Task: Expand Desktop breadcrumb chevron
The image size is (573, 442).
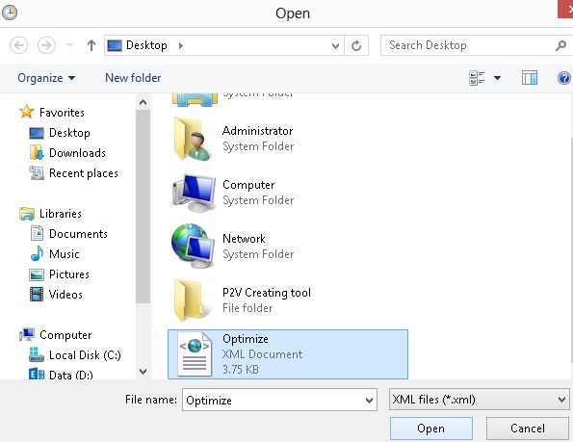Action: click(180, 45)
